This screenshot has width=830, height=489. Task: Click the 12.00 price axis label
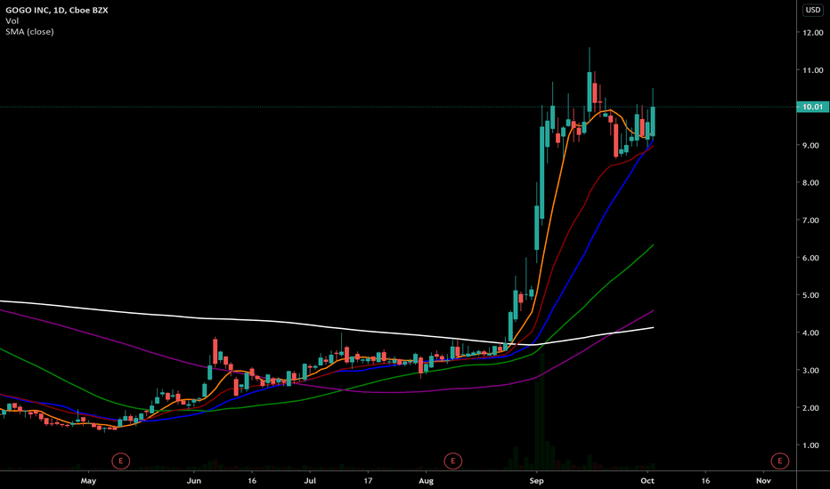(x=813, y=33)
